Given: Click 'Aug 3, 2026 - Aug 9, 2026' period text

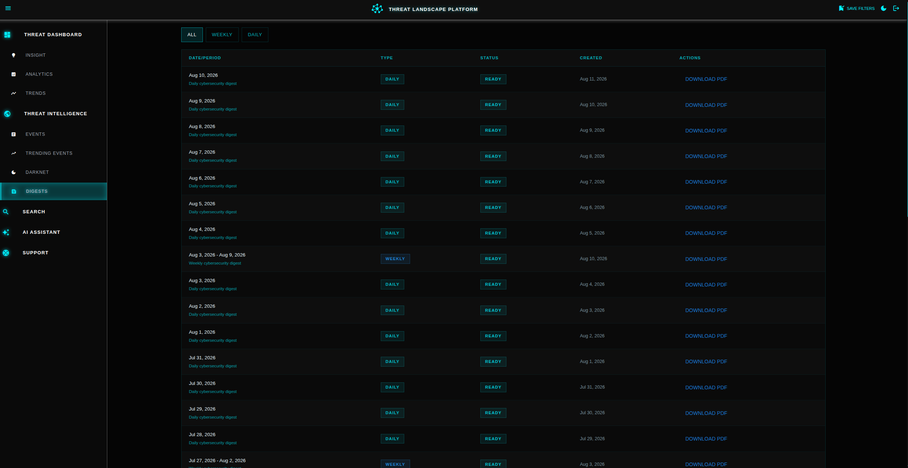Looking at the screenshot, I should (217, 255).
